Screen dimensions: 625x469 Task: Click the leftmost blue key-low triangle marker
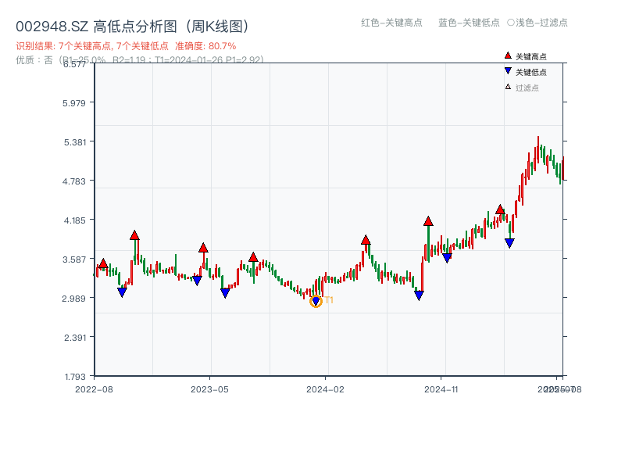tap(122, 292)
